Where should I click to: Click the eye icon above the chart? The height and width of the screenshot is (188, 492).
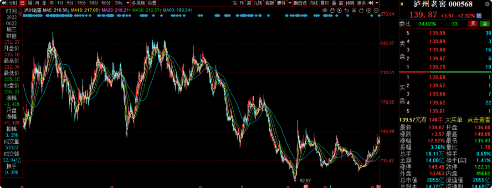pyautogui.click(x=325, y=10)
